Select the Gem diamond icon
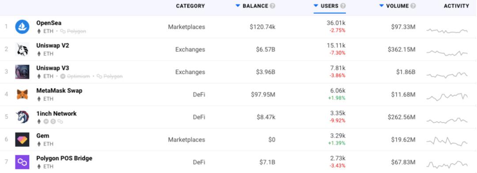Screen dimensions: 477x173 click(x=22, y=139)
